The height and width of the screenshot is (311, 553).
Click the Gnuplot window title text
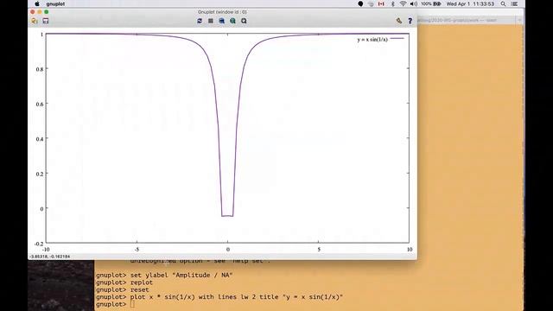tap(222, 12)
